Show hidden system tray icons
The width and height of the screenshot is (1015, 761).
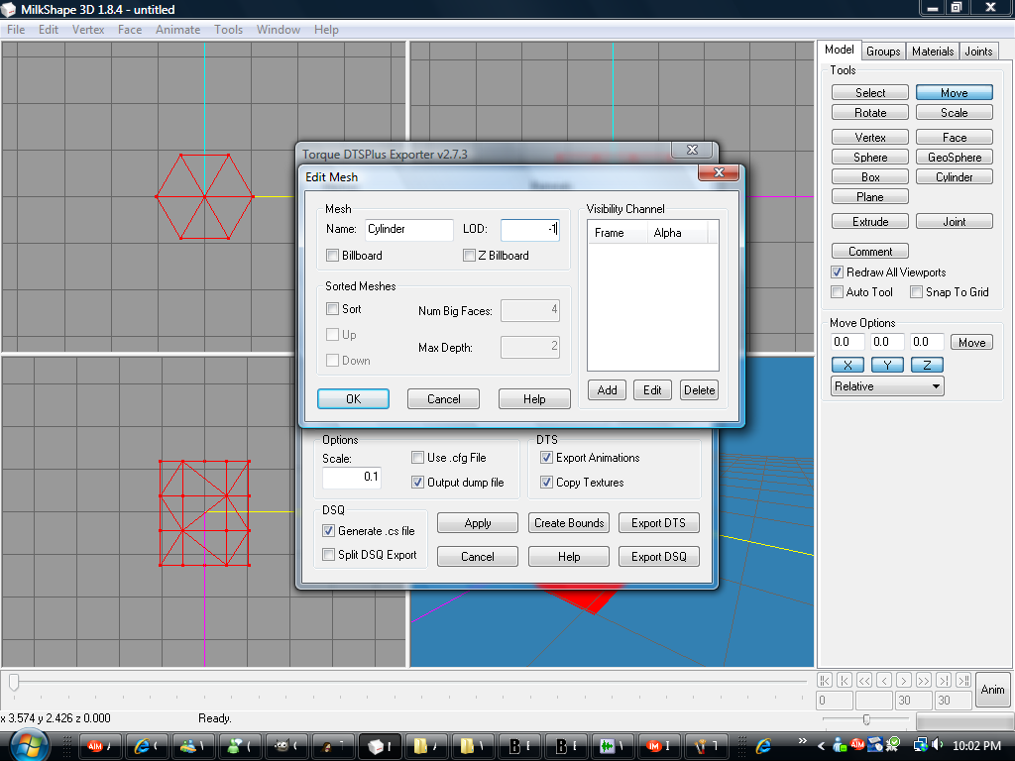point(822,746)
